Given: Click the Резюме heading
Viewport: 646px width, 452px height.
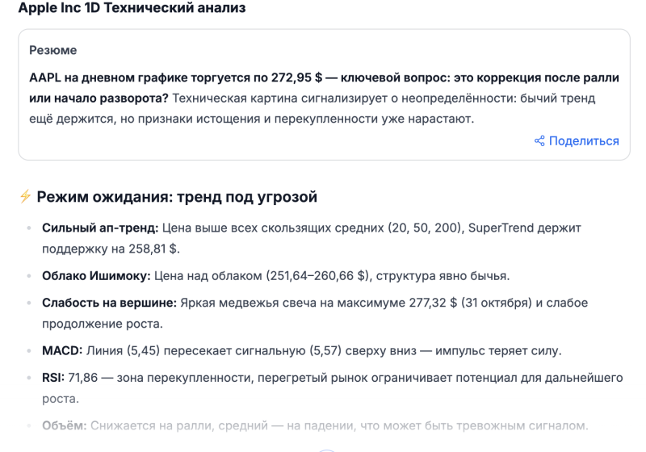Looking at the screenshot, I should coord(52,50).
